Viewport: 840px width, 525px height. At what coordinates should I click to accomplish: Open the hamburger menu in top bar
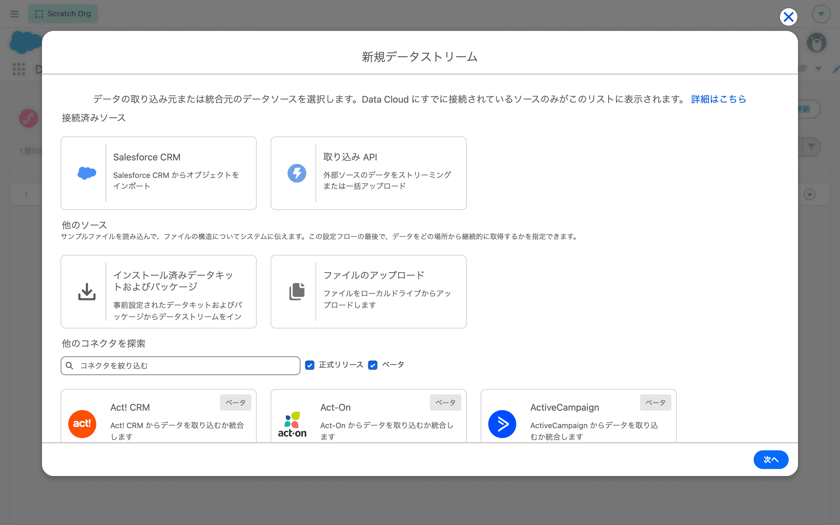15,14
